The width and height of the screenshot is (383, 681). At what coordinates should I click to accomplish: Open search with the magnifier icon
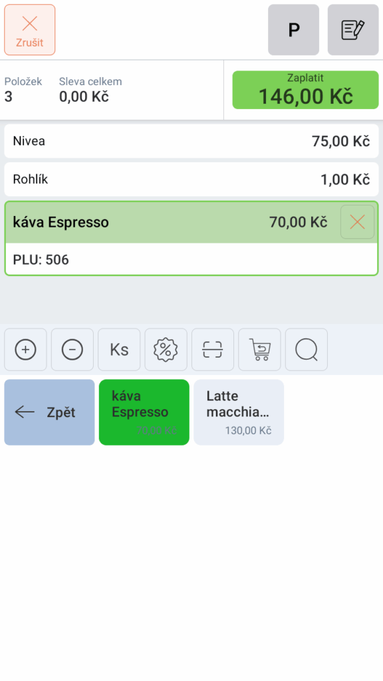click(307, 350)
